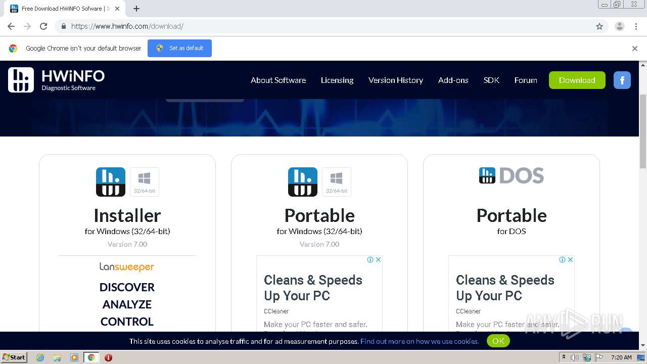Open Internet Explorer from the taskbar
The height and width of the screenshot is (364, 647).
40,357
